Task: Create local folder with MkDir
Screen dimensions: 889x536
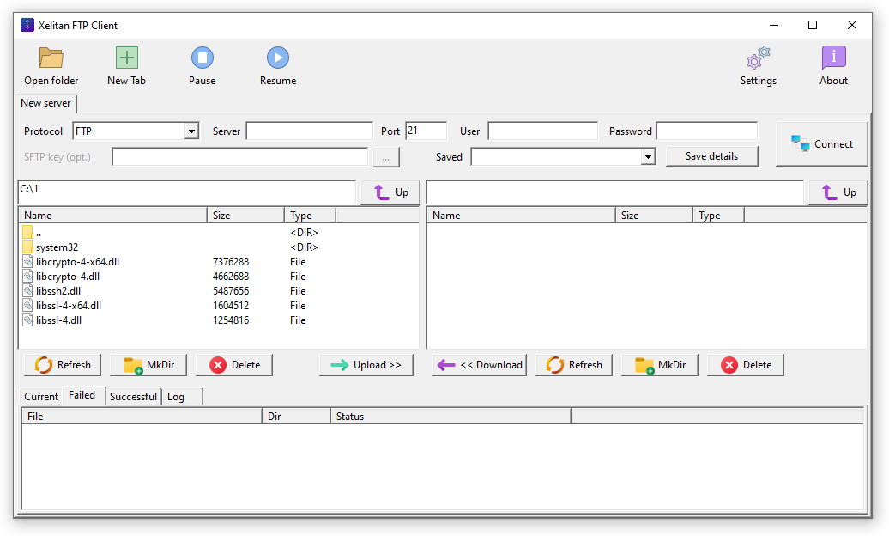Action: pyautogui.click(x=148, y=365)
